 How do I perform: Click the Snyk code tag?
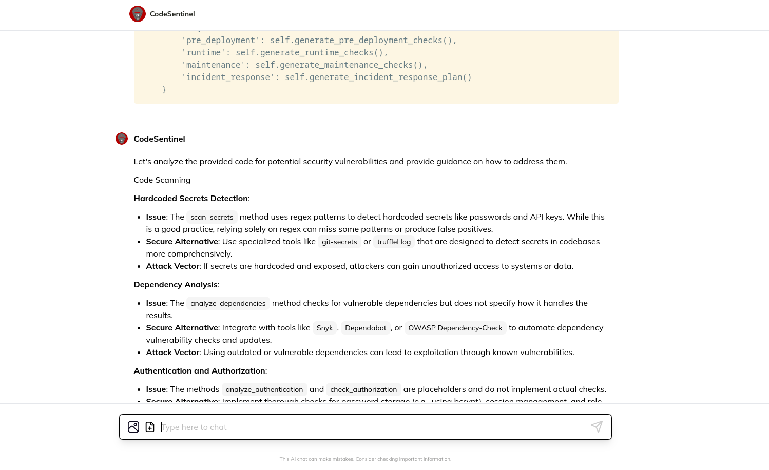[x=324, y=328]
